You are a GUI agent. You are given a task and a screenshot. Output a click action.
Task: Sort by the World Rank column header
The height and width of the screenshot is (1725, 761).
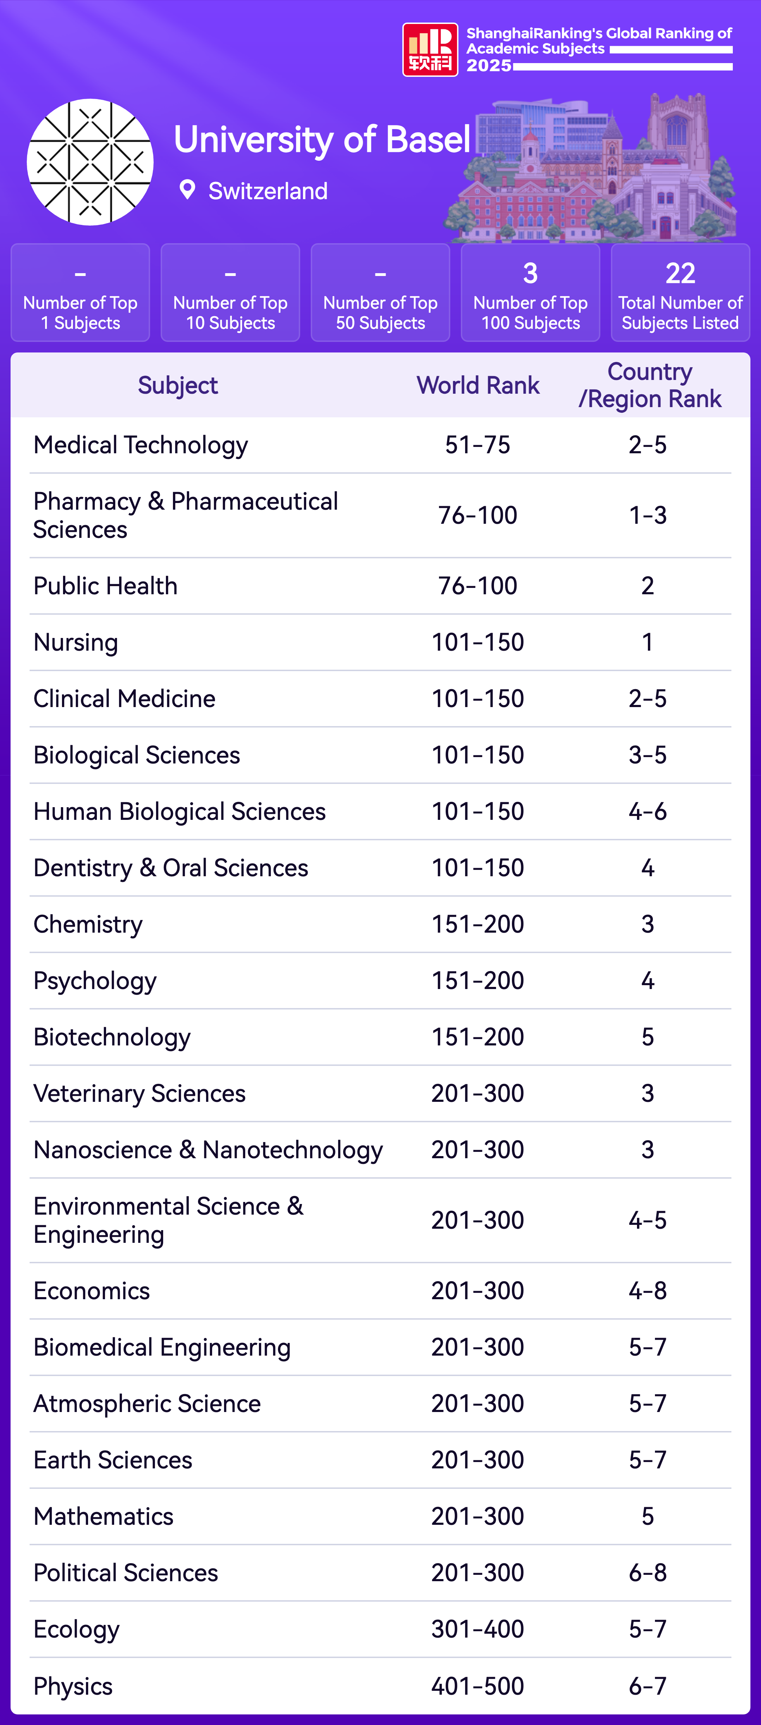click(478, 386)
